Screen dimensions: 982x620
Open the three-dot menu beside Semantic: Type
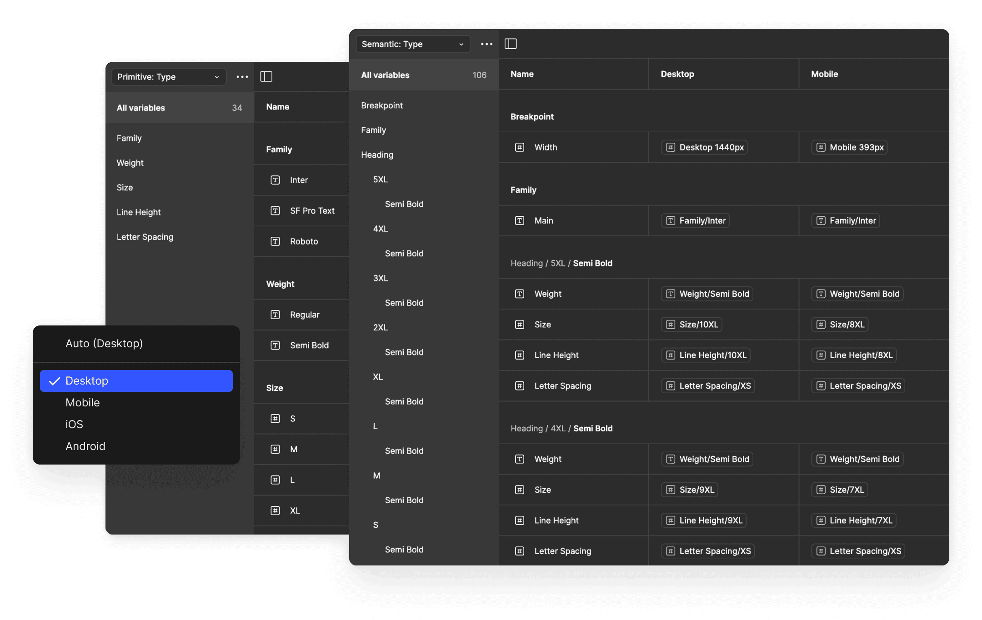(x=486, y=44)
